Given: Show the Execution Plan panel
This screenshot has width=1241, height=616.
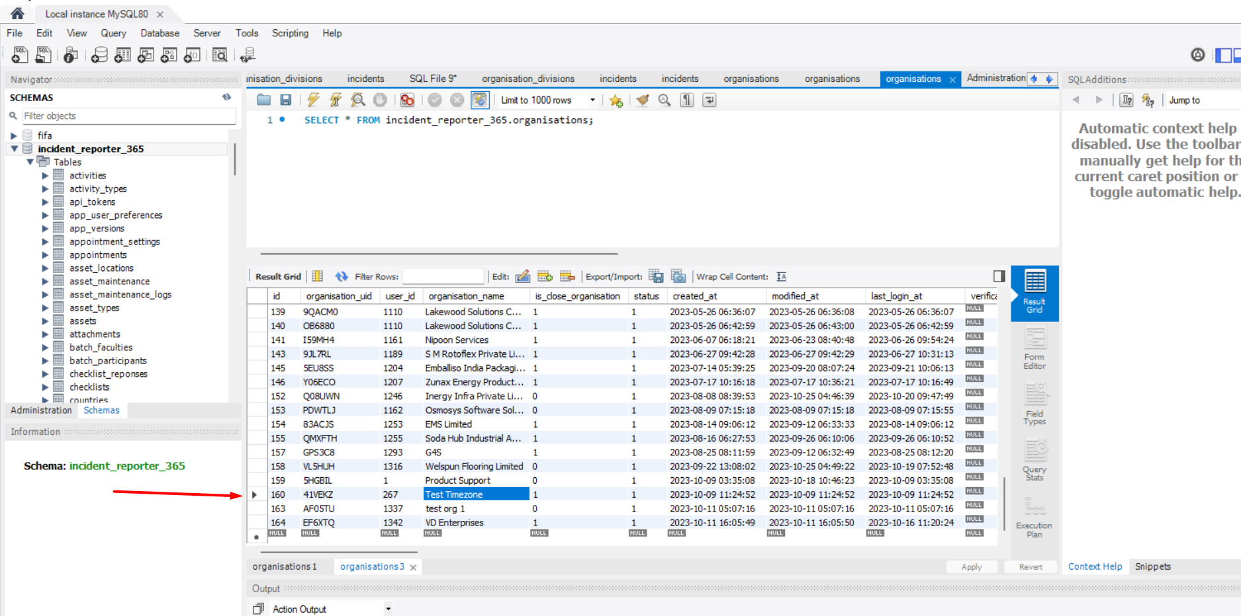Looking at the screenshot, I should tap(1034, 517).
